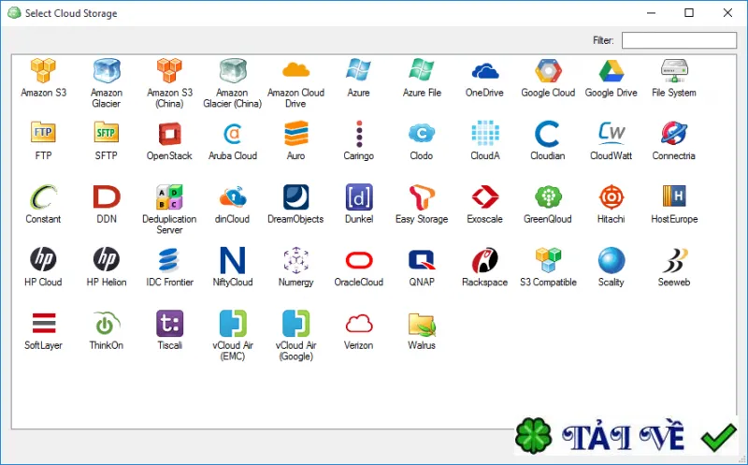Maximize the Select Cloud Storage window
Image resolution: width=748 pixels, height=465 pixels.
(689, 13)
